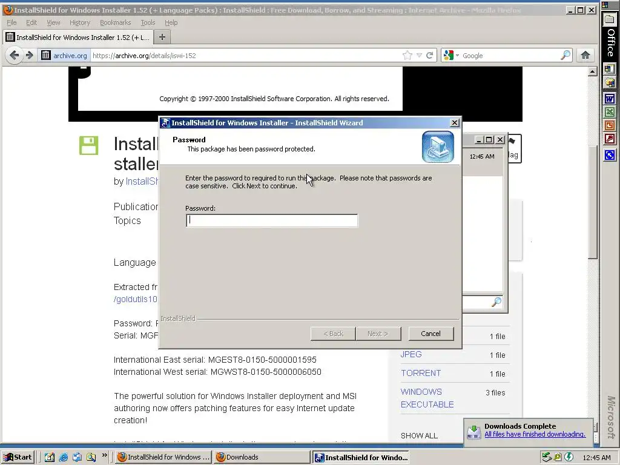Launch the notepad-style quick launch icon

click(50, 457)
